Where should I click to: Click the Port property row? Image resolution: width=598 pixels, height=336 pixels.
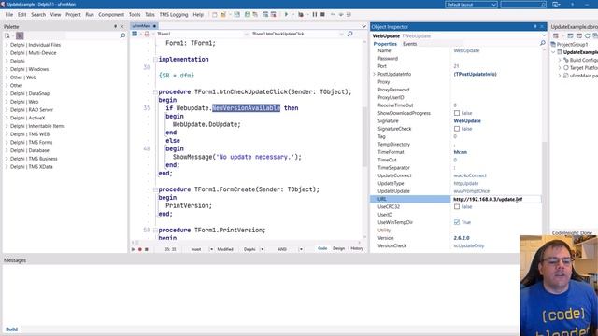[456, 66]
